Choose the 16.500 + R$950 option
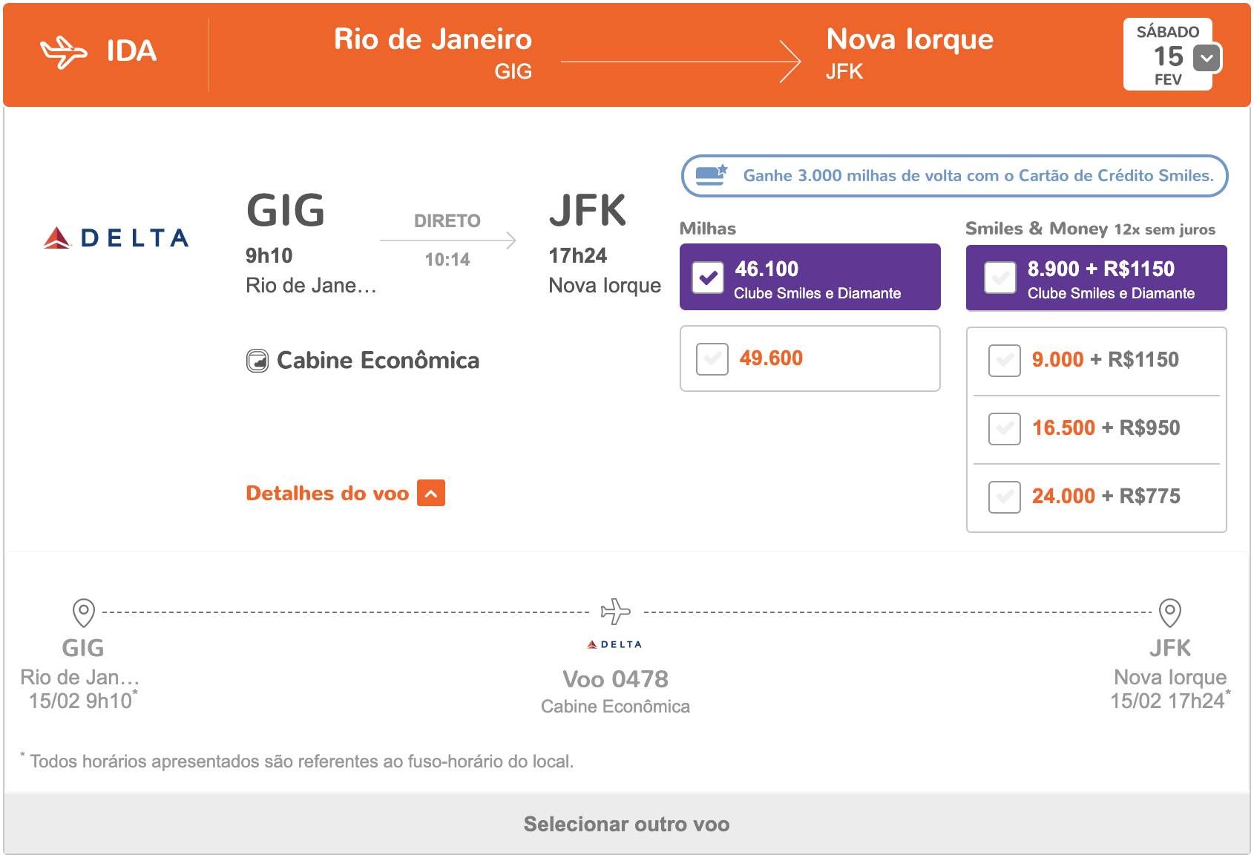1254x858 pixels. click(x=1005, y=429)
